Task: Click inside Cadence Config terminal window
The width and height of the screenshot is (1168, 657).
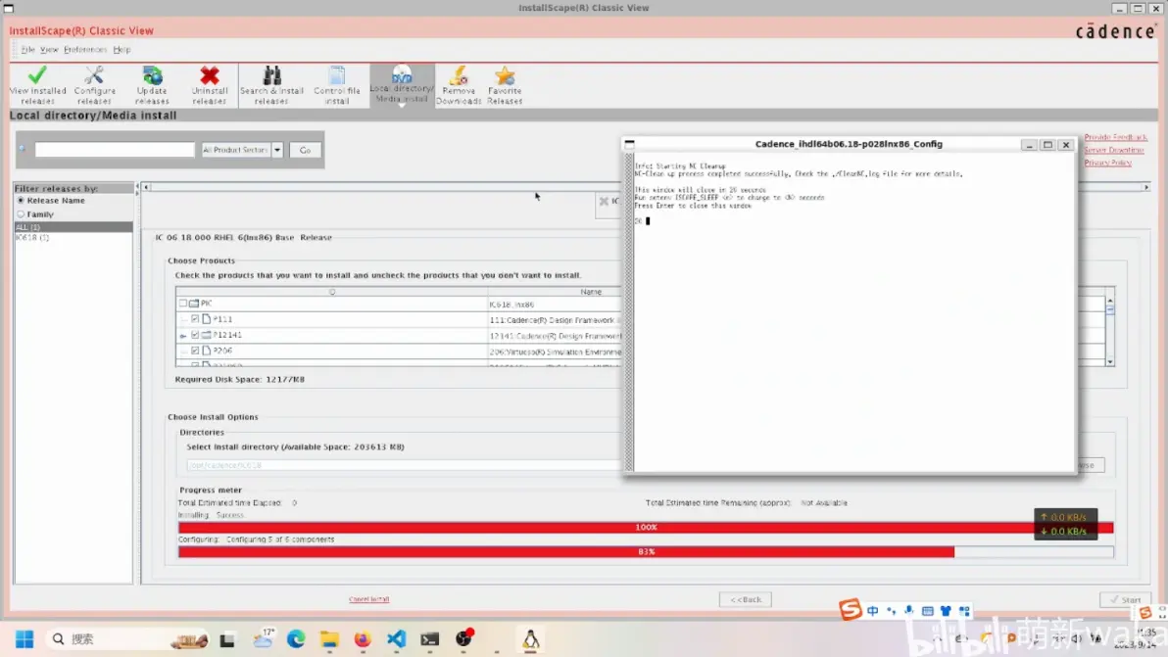Action: (852, 312)
